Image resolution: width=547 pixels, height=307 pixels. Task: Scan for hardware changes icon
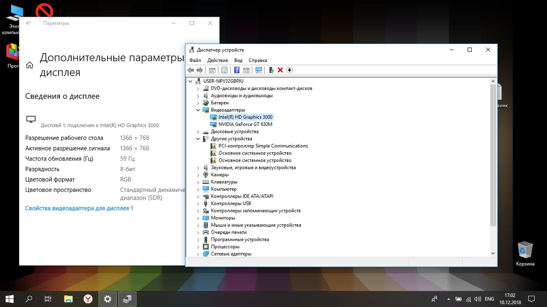coord(258,70)
